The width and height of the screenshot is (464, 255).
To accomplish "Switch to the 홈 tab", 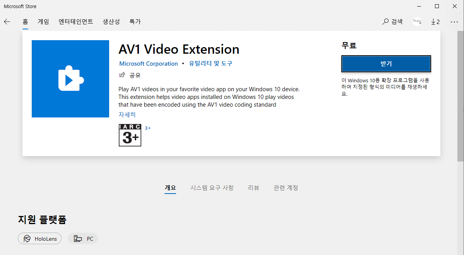I will pos(26,22).
